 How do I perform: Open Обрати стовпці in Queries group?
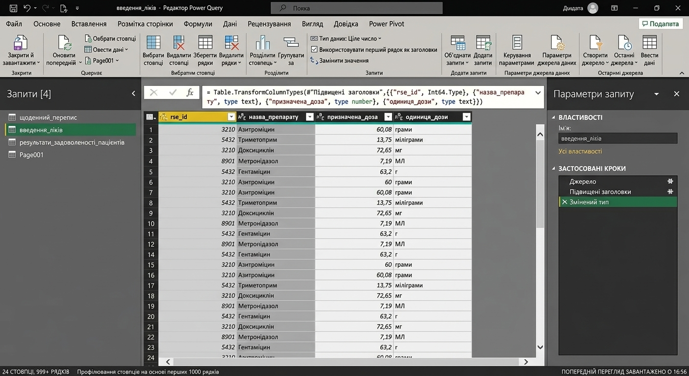point(110,38)
